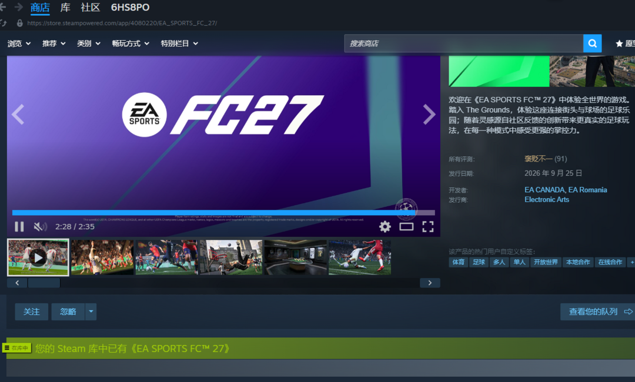Click the 足球 tag
Viewport: 635px width, 382px height.
[479, 262]
